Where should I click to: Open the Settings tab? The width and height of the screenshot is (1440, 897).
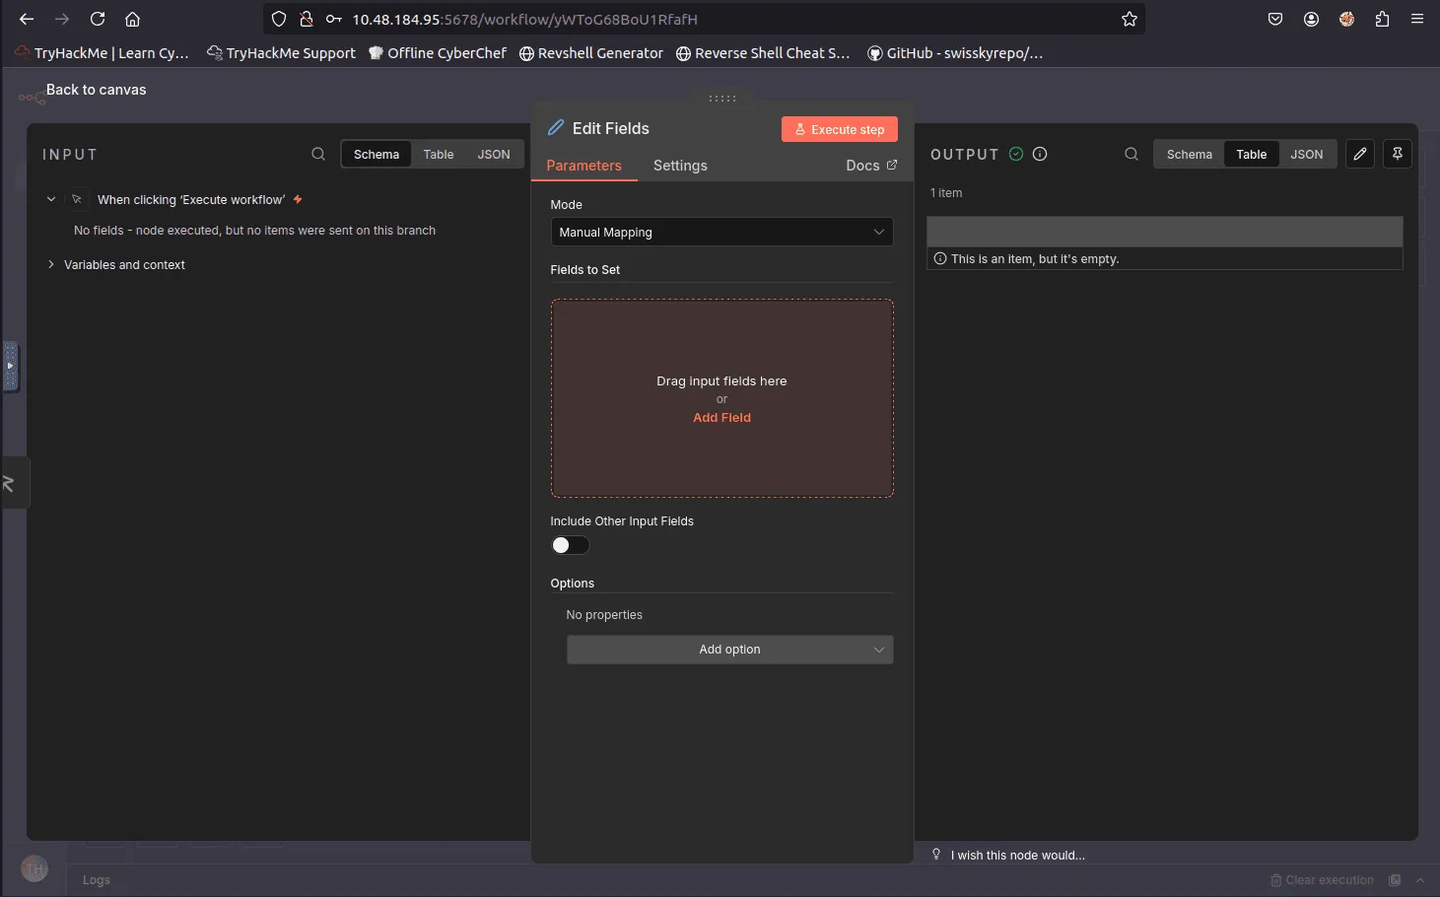click(x=680, y=166)
